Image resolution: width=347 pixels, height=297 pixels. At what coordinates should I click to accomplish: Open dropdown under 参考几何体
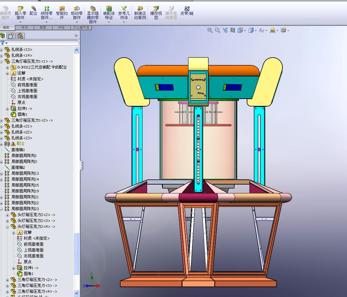124,22
